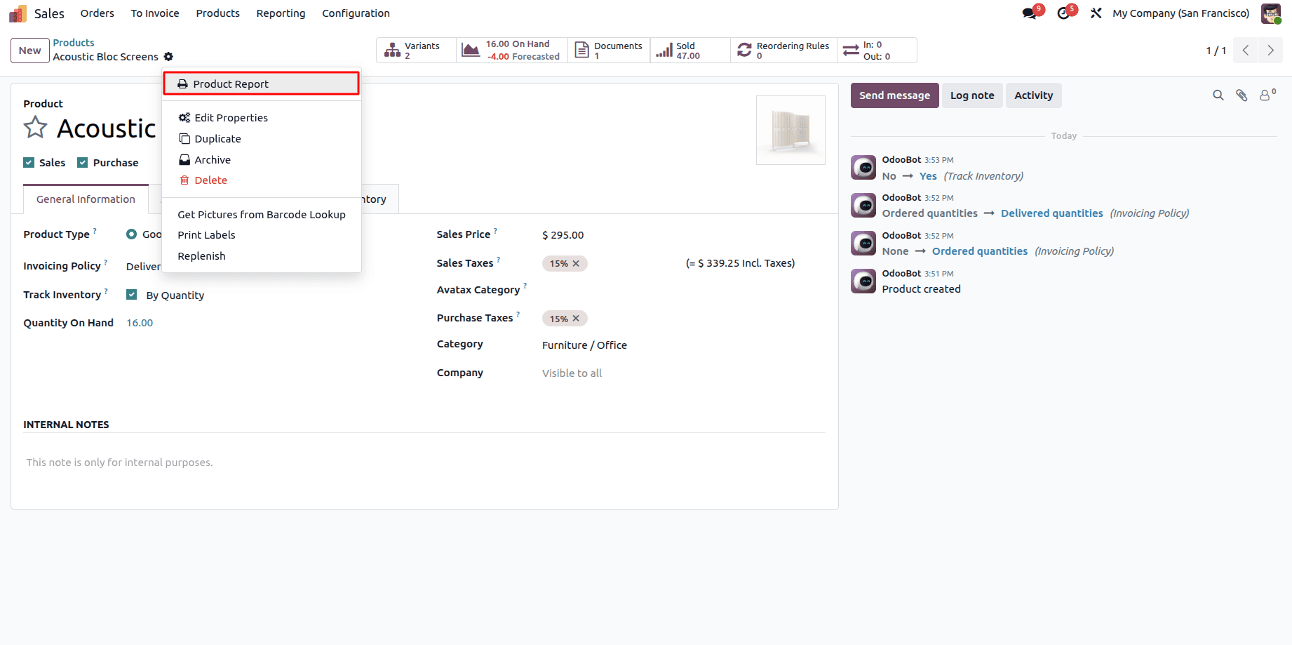Open the Reordering Rules icon
The width and height of the screenshot is (1292, 645).
[x=745, y=49]
